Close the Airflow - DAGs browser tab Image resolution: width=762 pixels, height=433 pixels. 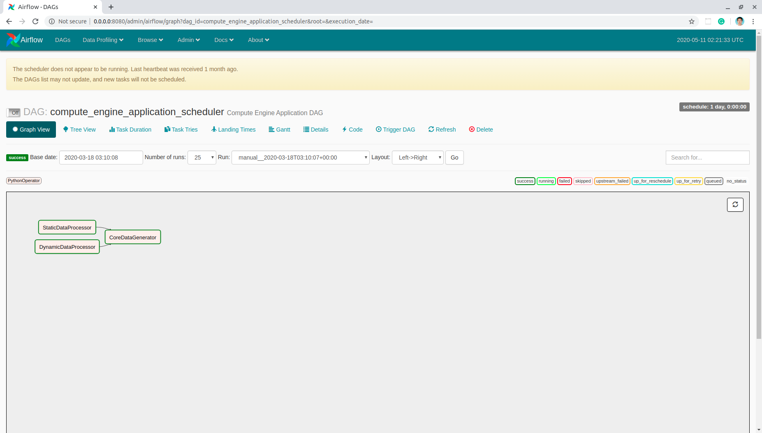[x=95, y=7]
